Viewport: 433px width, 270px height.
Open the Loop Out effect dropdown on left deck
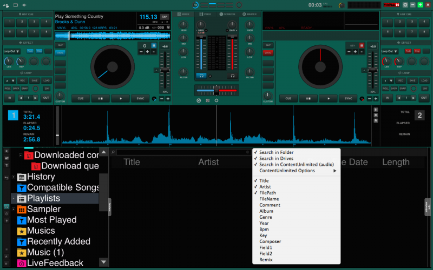[x=12, y=51]
